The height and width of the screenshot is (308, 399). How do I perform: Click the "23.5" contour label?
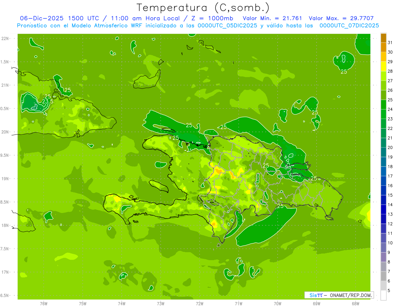pos(48,101)
